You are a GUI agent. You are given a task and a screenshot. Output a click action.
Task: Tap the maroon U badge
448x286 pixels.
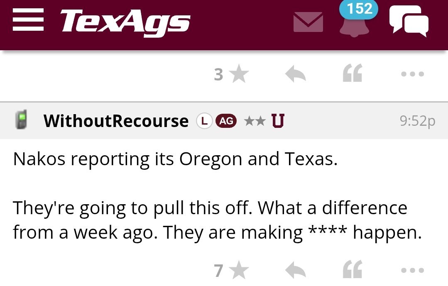(278, 121)
